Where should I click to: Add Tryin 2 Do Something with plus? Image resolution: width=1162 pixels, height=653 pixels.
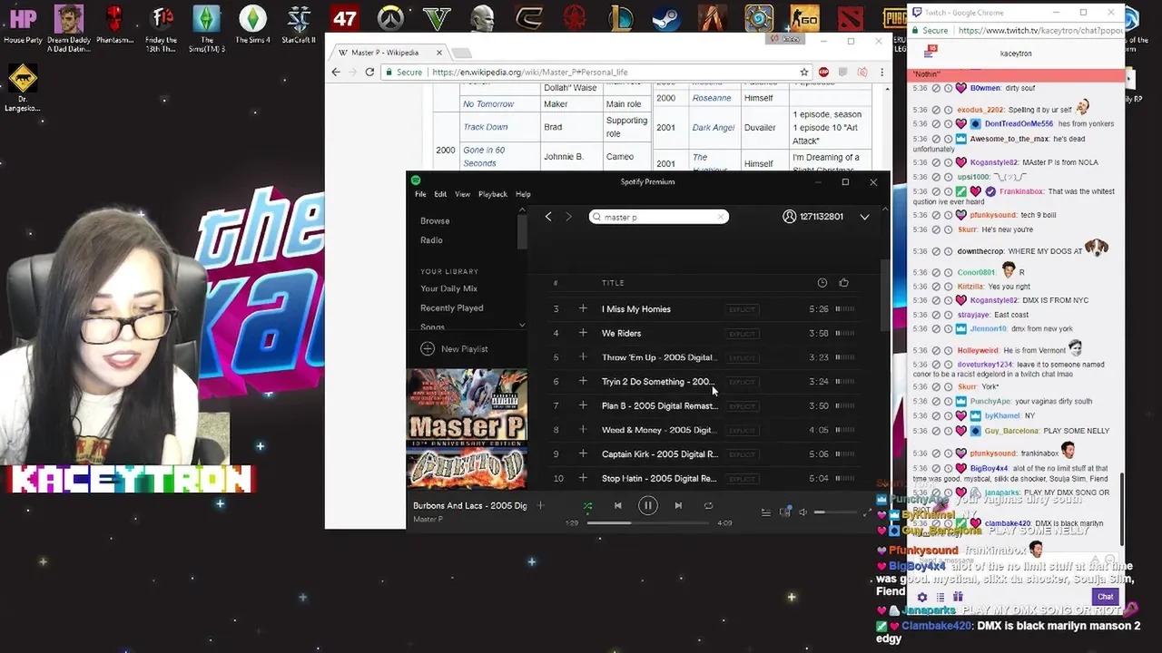click(583, 382)
